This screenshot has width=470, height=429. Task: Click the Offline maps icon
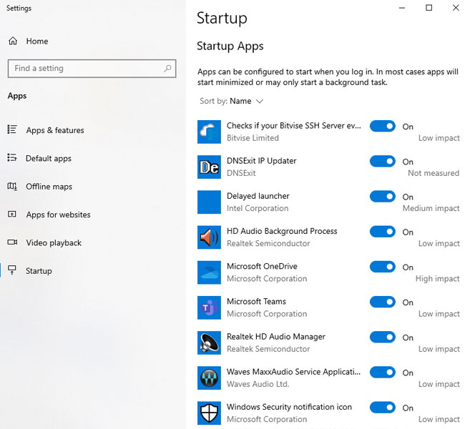(12, 186)
